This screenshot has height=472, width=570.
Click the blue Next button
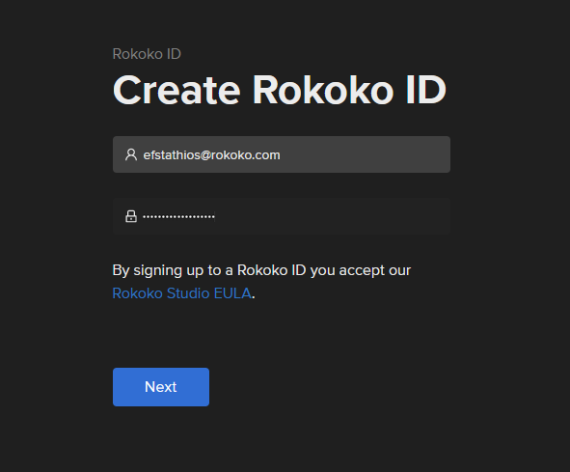pyautogui.click(x=161, y=387)
